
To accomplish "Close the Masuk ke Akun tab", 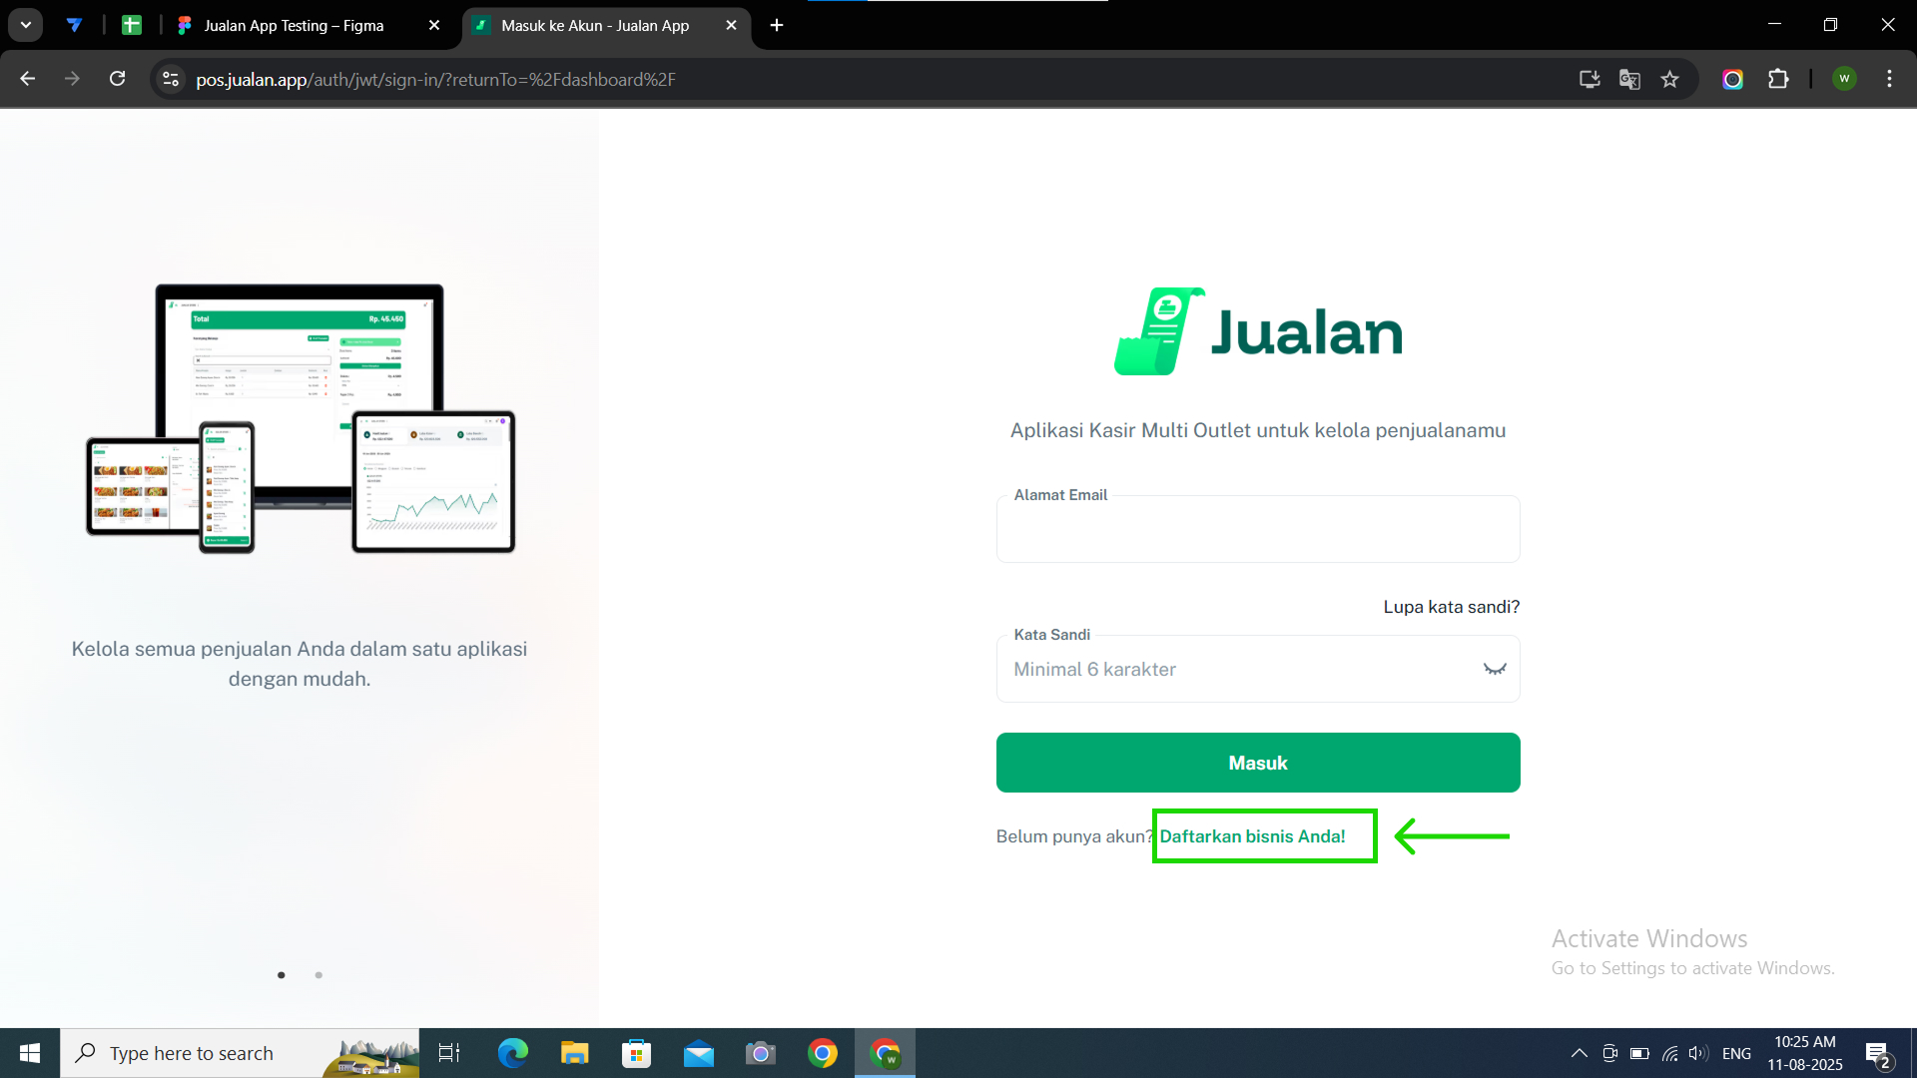I will coord(731,26).
